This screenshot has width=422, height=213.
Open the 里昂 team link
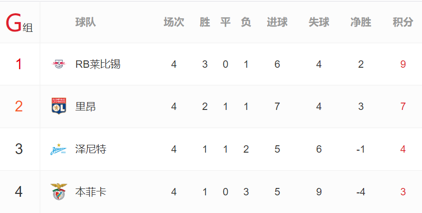tap(85, 106)
